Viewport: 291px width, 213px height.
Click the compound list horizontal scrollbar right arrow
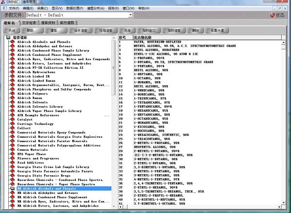279,207
